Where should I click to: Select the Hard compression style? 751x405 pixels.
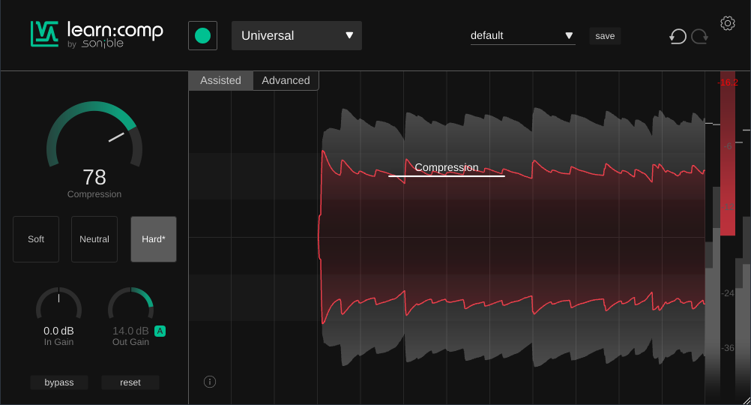point(154,239)
